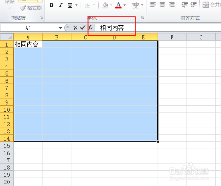Screen dimensions: 221x186
Task: Toggle bold formatting
Action: point(52,5)
